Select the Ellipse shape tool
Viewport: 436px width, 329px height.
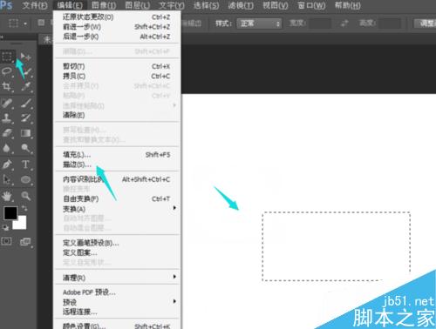[26, 179]
